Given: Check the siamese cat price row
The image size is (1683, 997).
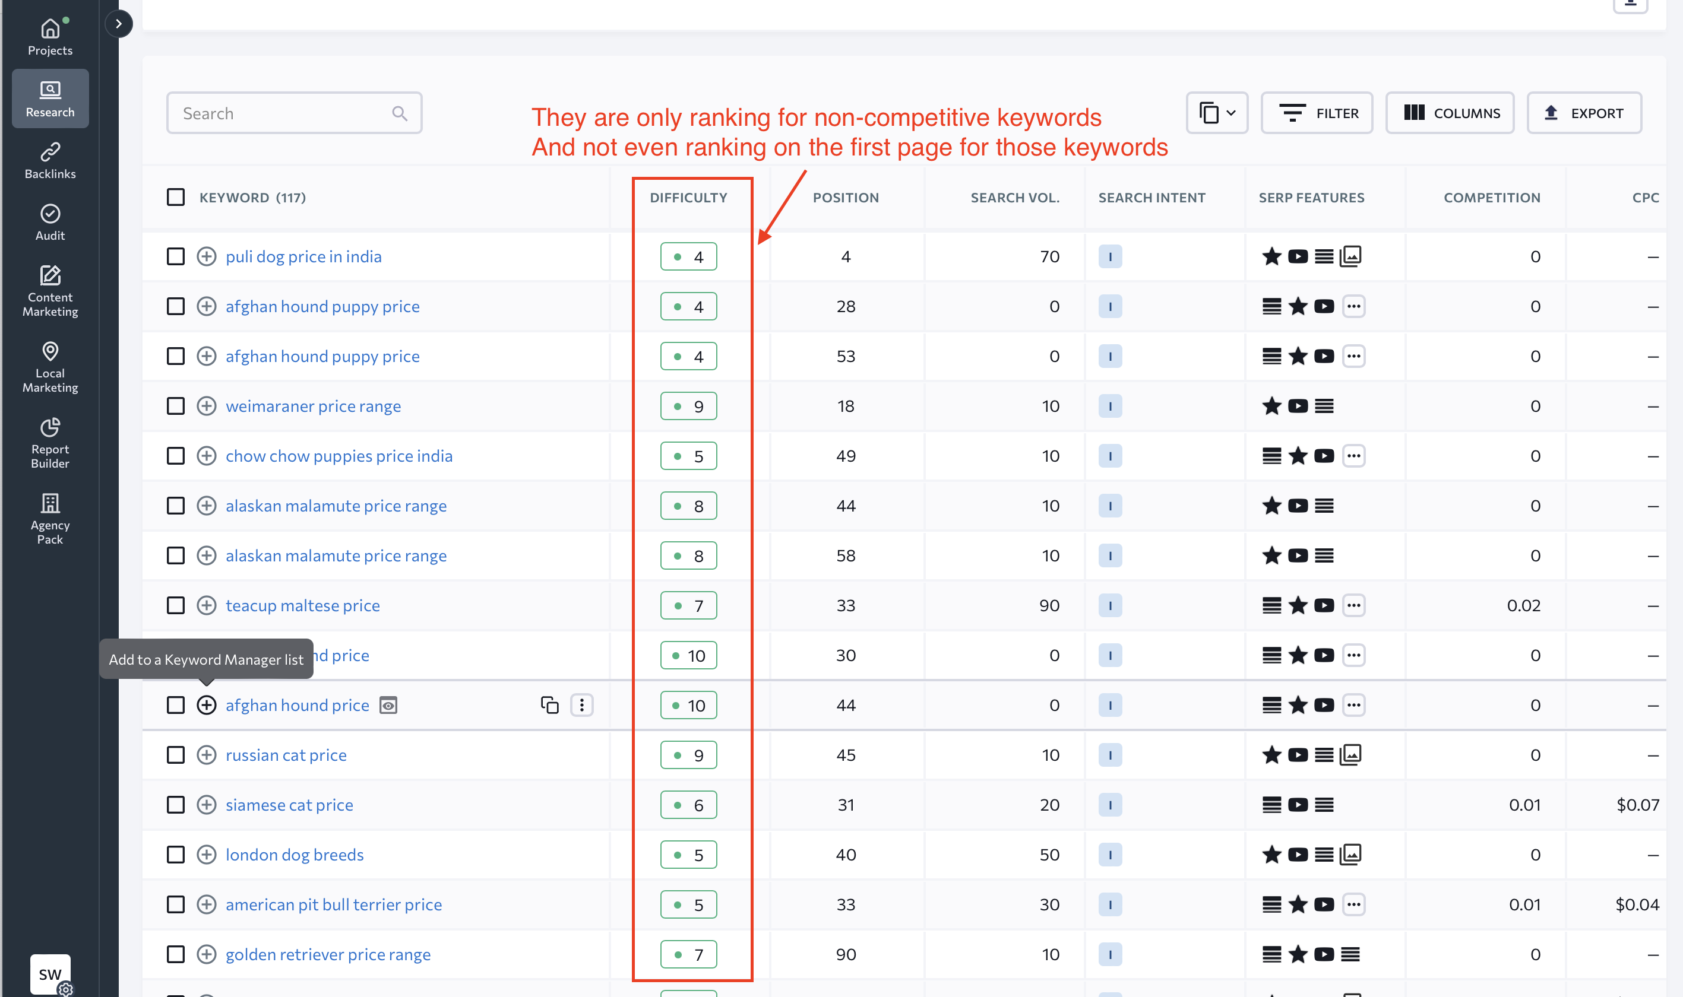Looking at the screenshot, I should (x=175, y=805).
